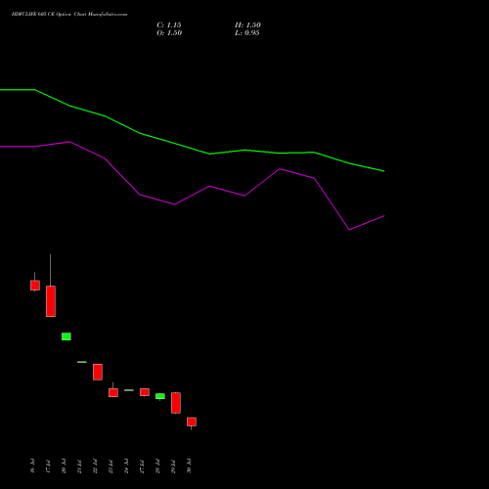The width and height of the screenshot is (489, 489).
Task: Click the red candlestick for 27 Jul
Action: [x=145, y=392]
